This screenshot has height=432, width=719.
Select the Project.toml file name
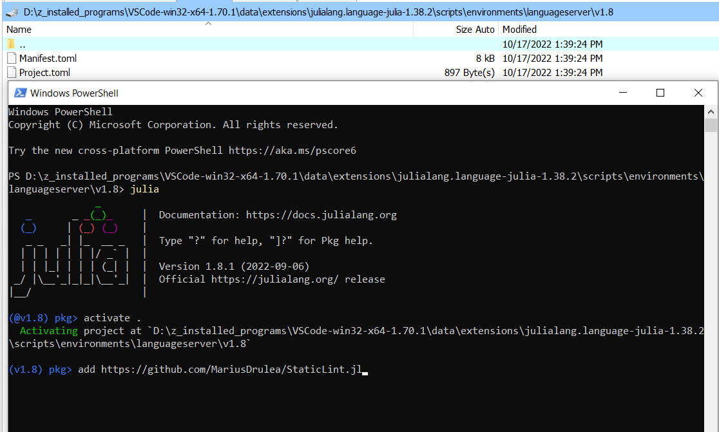(x=44, y=72)
